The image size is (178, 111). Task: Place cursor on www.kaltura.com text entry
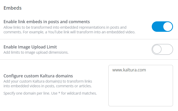tap(129, 70)
